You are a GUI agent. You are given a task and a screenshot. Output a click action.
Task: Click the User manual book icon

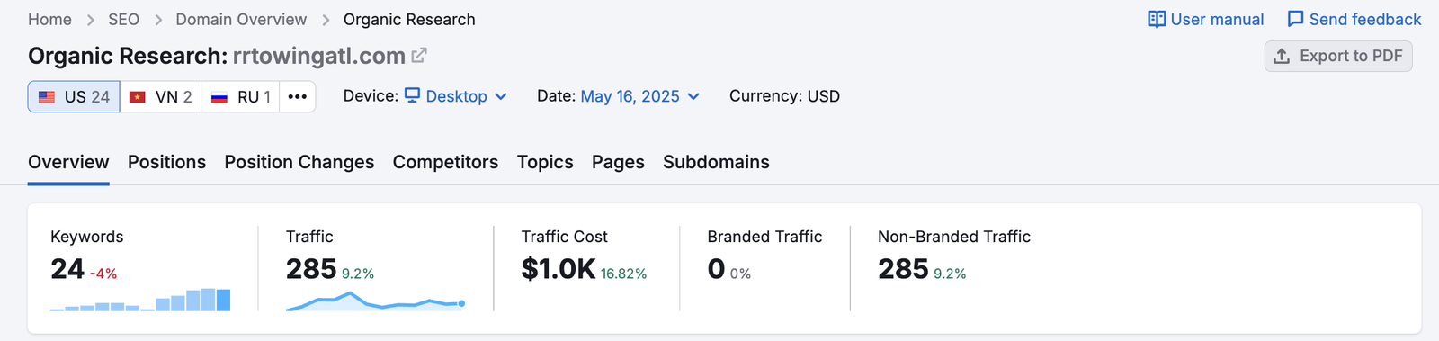pos(1157,19)
